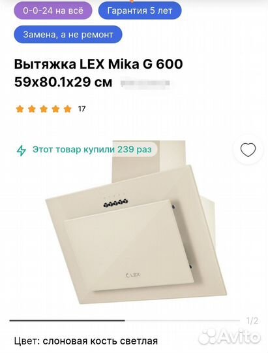Click the fifth orange rating star
Image resolution: width=268 pixels, height=353 pixels.
[67, 109]
